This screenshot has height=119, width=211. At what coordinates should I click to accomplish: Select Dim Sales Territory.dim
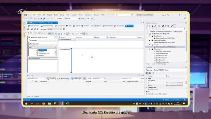click(164, 51)
